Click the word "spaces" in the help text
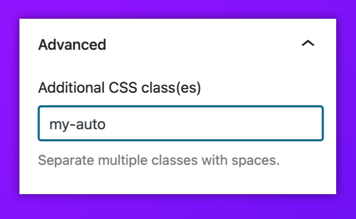 [x=253, y=161]
